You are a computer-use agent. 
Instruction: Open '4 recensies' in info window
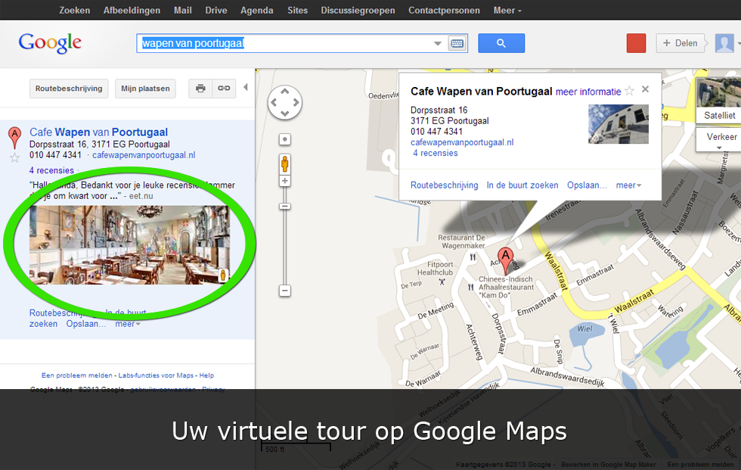436,153
